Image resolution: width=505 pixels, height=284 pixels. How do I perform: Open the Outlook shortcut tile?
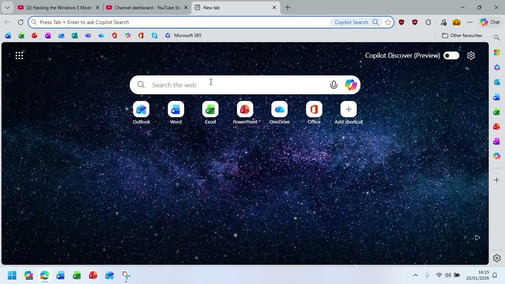tap(141, 113)
